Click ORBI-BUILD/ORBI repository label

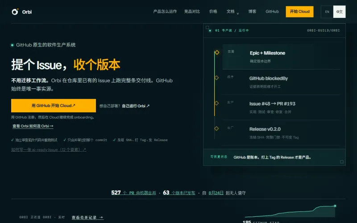coord(323,30)
